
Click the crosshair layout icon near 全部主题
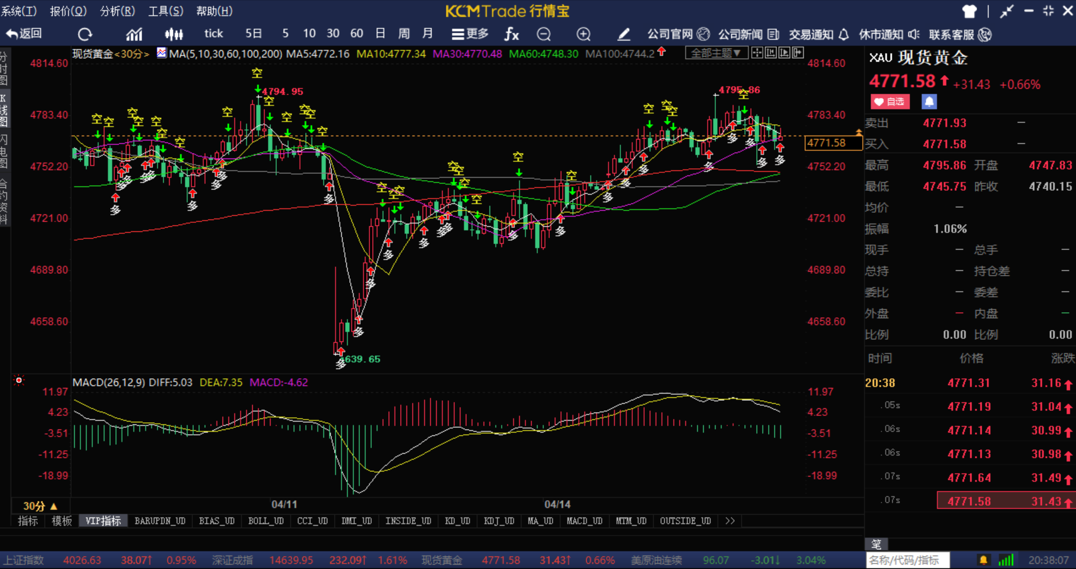(757, 52)
